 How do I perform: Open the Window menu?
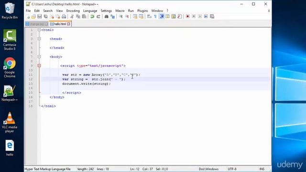coord(157,11)
